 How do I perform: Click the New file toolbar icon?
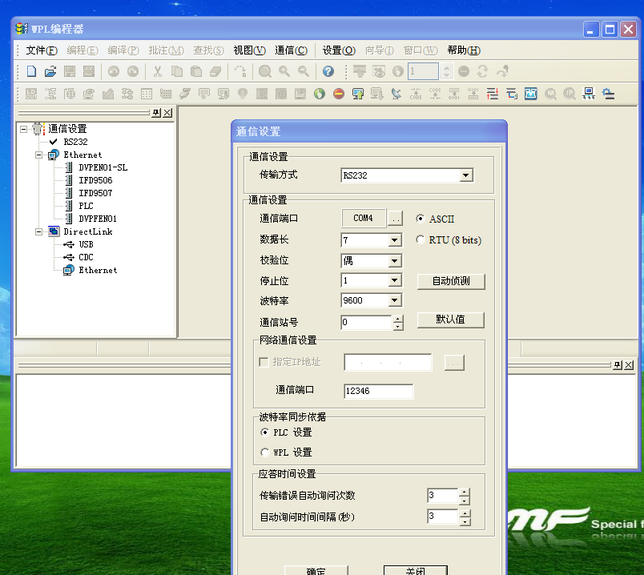(31, 71)
